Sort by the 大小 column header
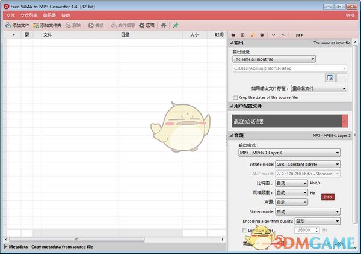This screenshot has width=361, height=254. (x=195, y=35)
